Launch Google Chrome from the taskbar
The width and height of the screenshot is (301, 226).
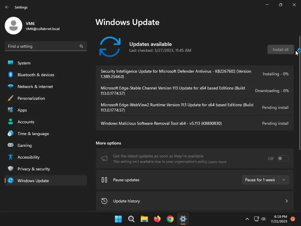click(x=170, y=219)
